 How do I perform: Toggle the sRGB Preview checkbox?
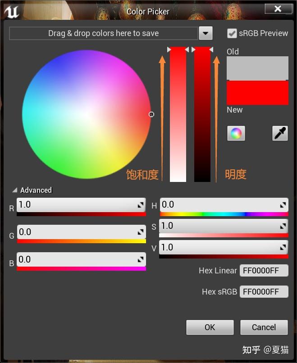point(232,33)
